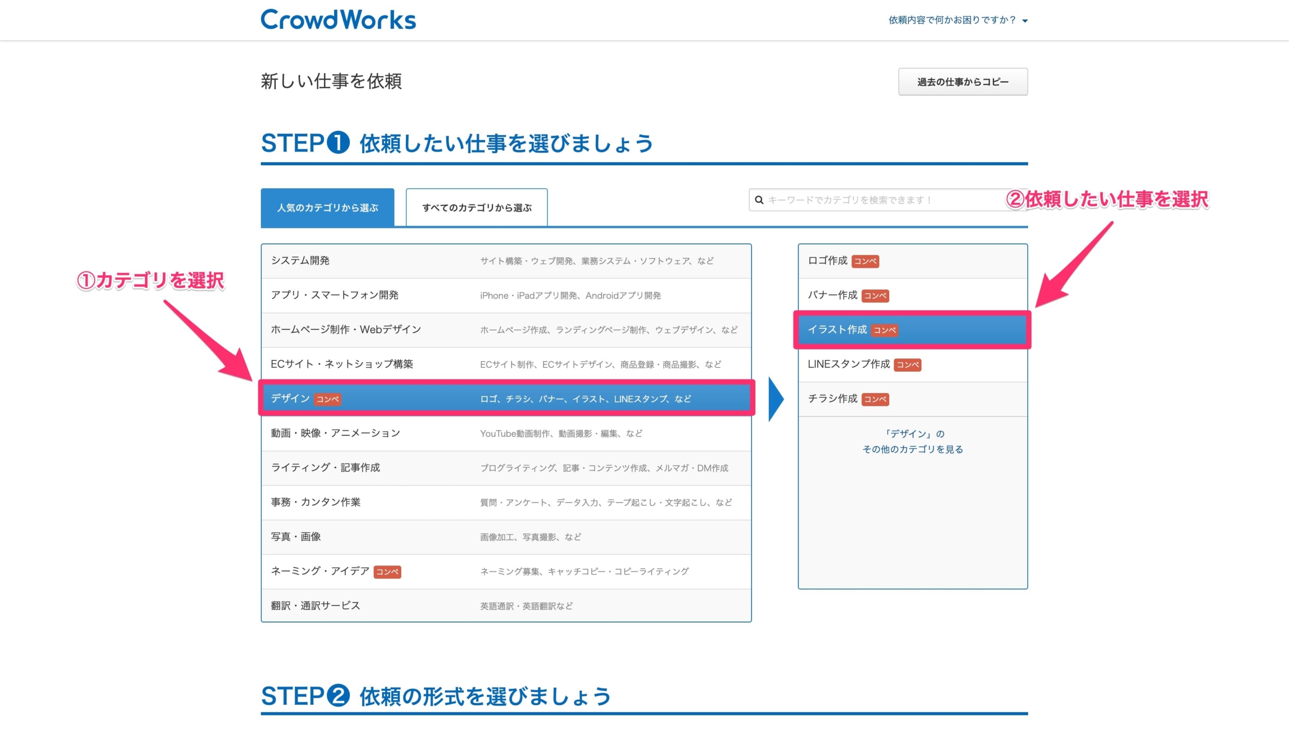
Task: Choose バナー作成 job type
Action: [x=832, y=295]
